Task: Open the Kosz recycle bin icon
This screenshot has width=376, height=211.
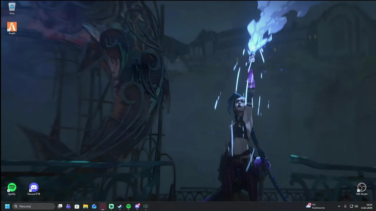Action: 12,8
